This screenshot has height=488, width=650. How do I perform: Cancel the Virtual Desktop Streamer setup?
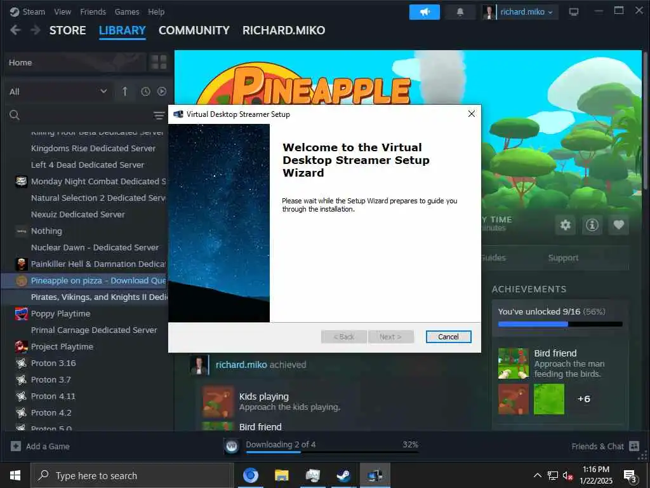(448, 337)
